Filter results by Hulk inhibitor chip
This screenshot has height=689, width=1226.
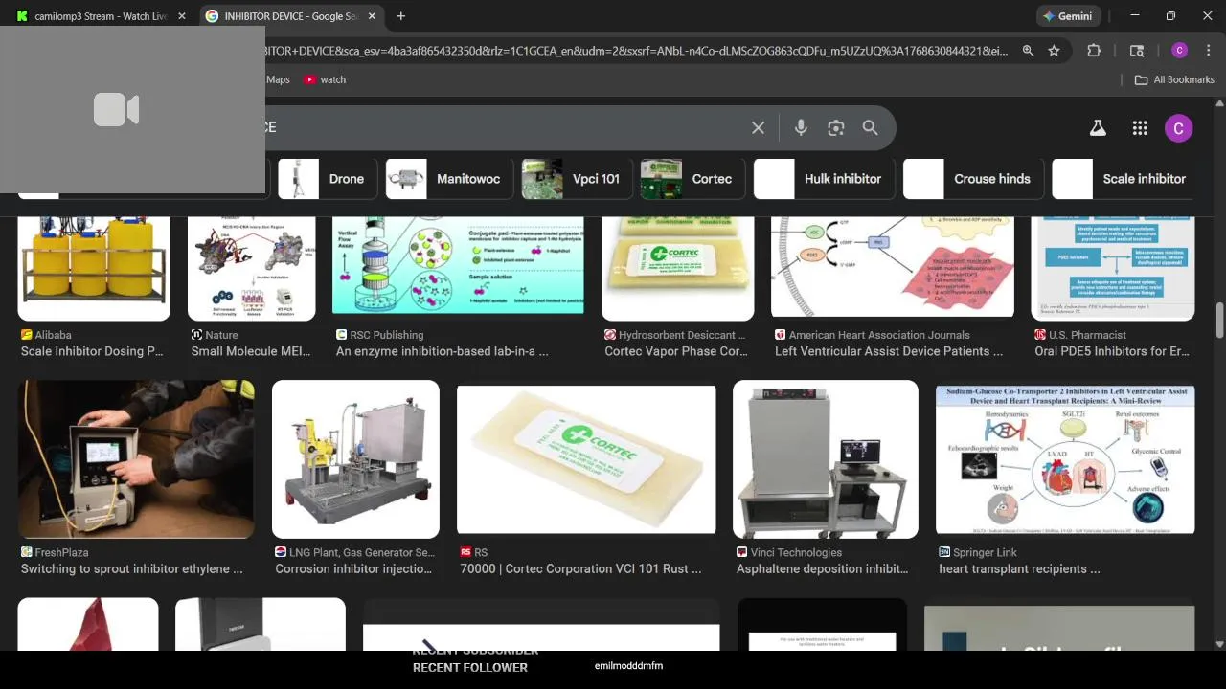824,179
